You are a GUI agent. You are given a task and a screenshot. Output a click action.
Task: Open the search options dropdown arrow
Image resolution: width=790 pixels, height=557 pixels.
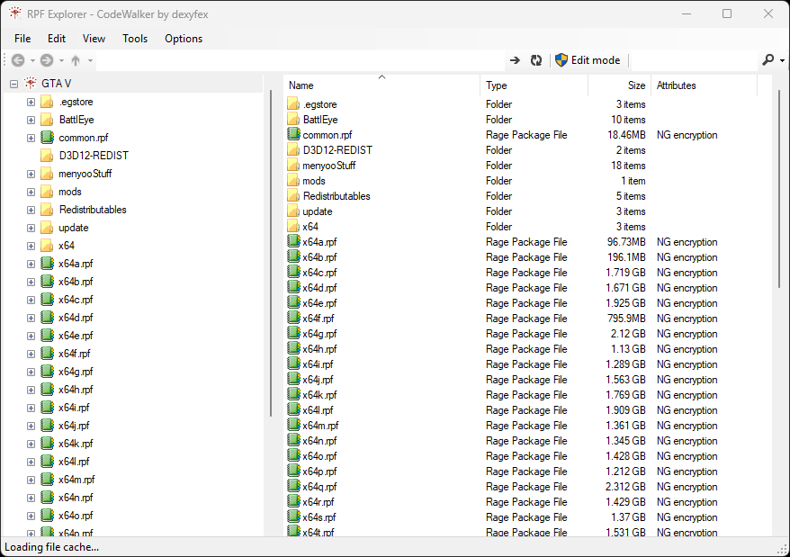tap(782, 60)
